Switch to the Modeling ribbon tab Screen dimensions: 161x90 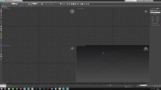4,6
